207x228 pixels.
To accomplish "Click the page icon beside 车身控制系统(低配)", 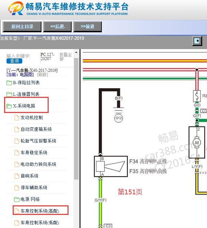I will tap(17, 223).
